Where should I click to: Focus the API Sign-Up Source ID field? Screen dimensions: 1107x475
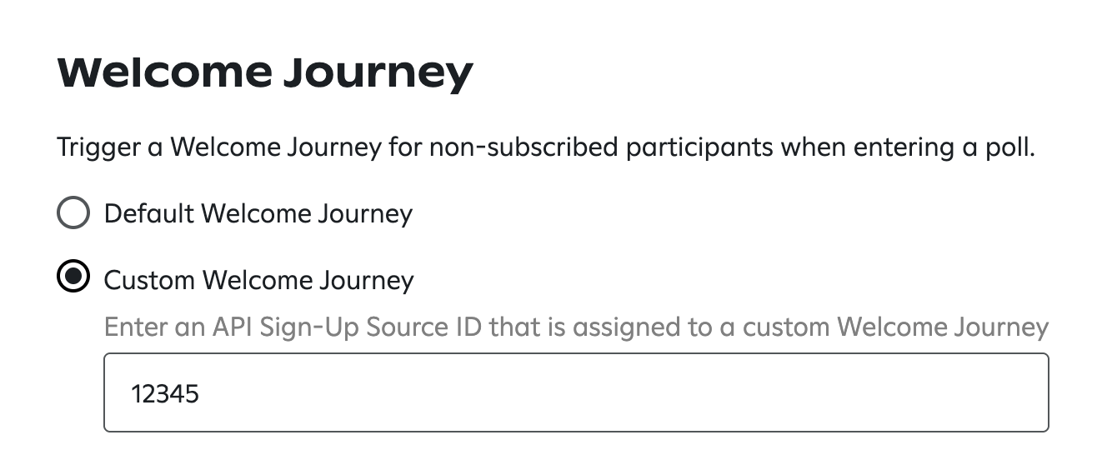point(575,392)
